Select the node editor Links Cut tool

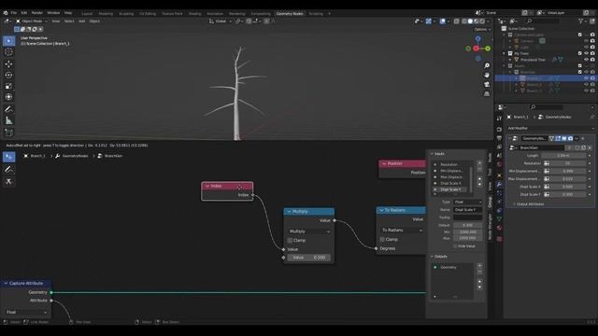[8, 181]
